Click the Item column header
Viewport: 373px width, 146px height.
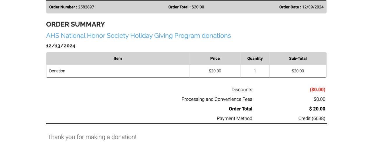pos(118,58)
